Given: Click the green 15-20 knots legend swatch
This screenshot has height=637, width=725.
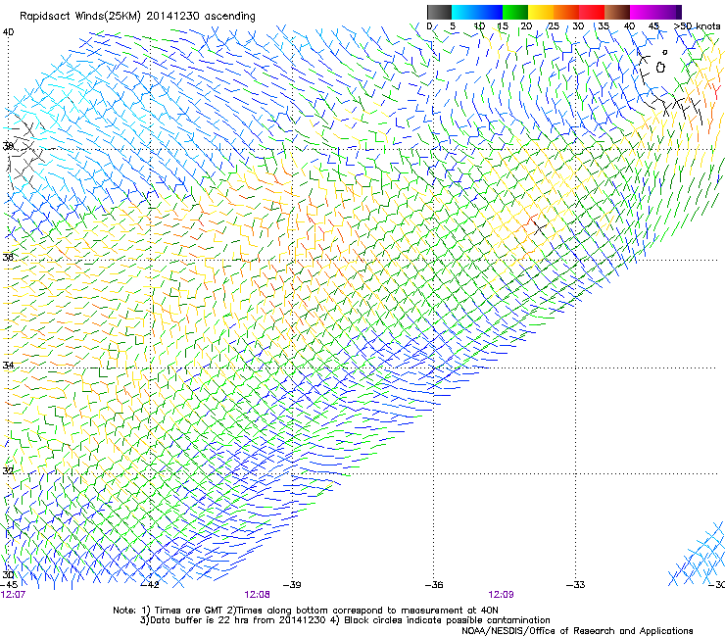Looking at the screenshot, I should point(515,12).
